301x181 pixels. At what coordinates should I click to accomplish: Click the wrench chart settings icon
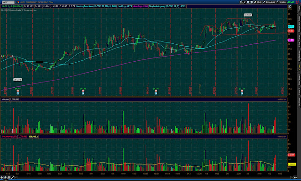(245, 2)
